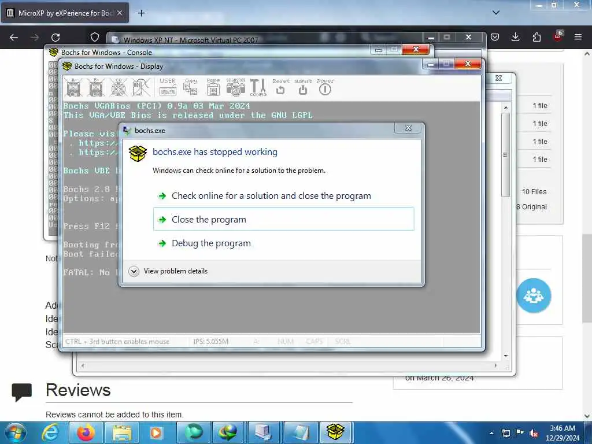Click the Virtual PC computer taskbar icon
This screenshot has height=444, width=592.
tap(265, 432)
